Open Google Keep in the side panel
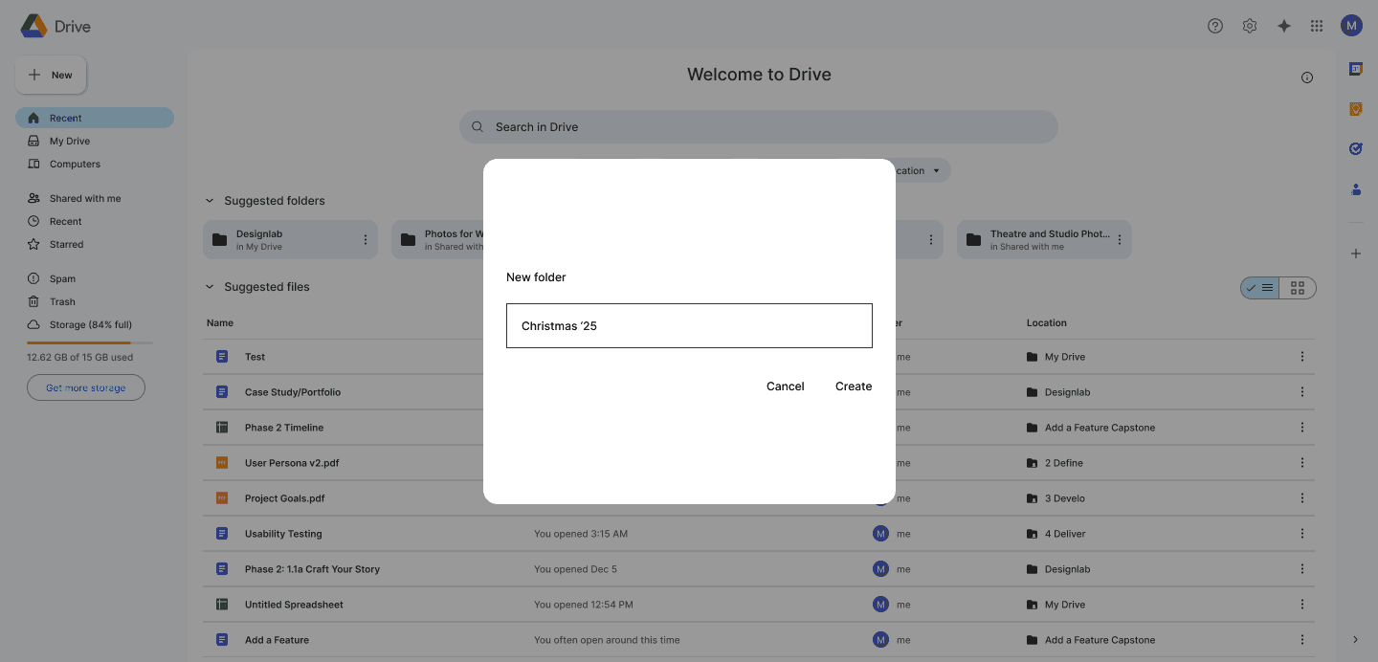This screenshot has width=1378, height=662. point(1356,109)
